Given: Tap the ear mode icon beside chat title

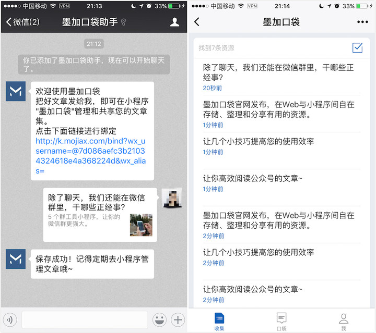Looking at the screenshot, I should tap(123, 22).
